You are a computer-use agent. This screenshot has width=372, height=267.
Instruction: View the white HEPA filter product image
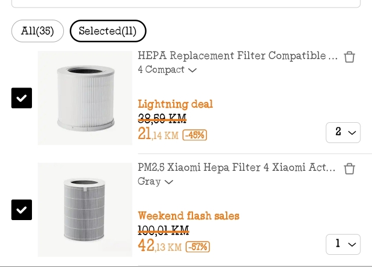click(85, 98)
